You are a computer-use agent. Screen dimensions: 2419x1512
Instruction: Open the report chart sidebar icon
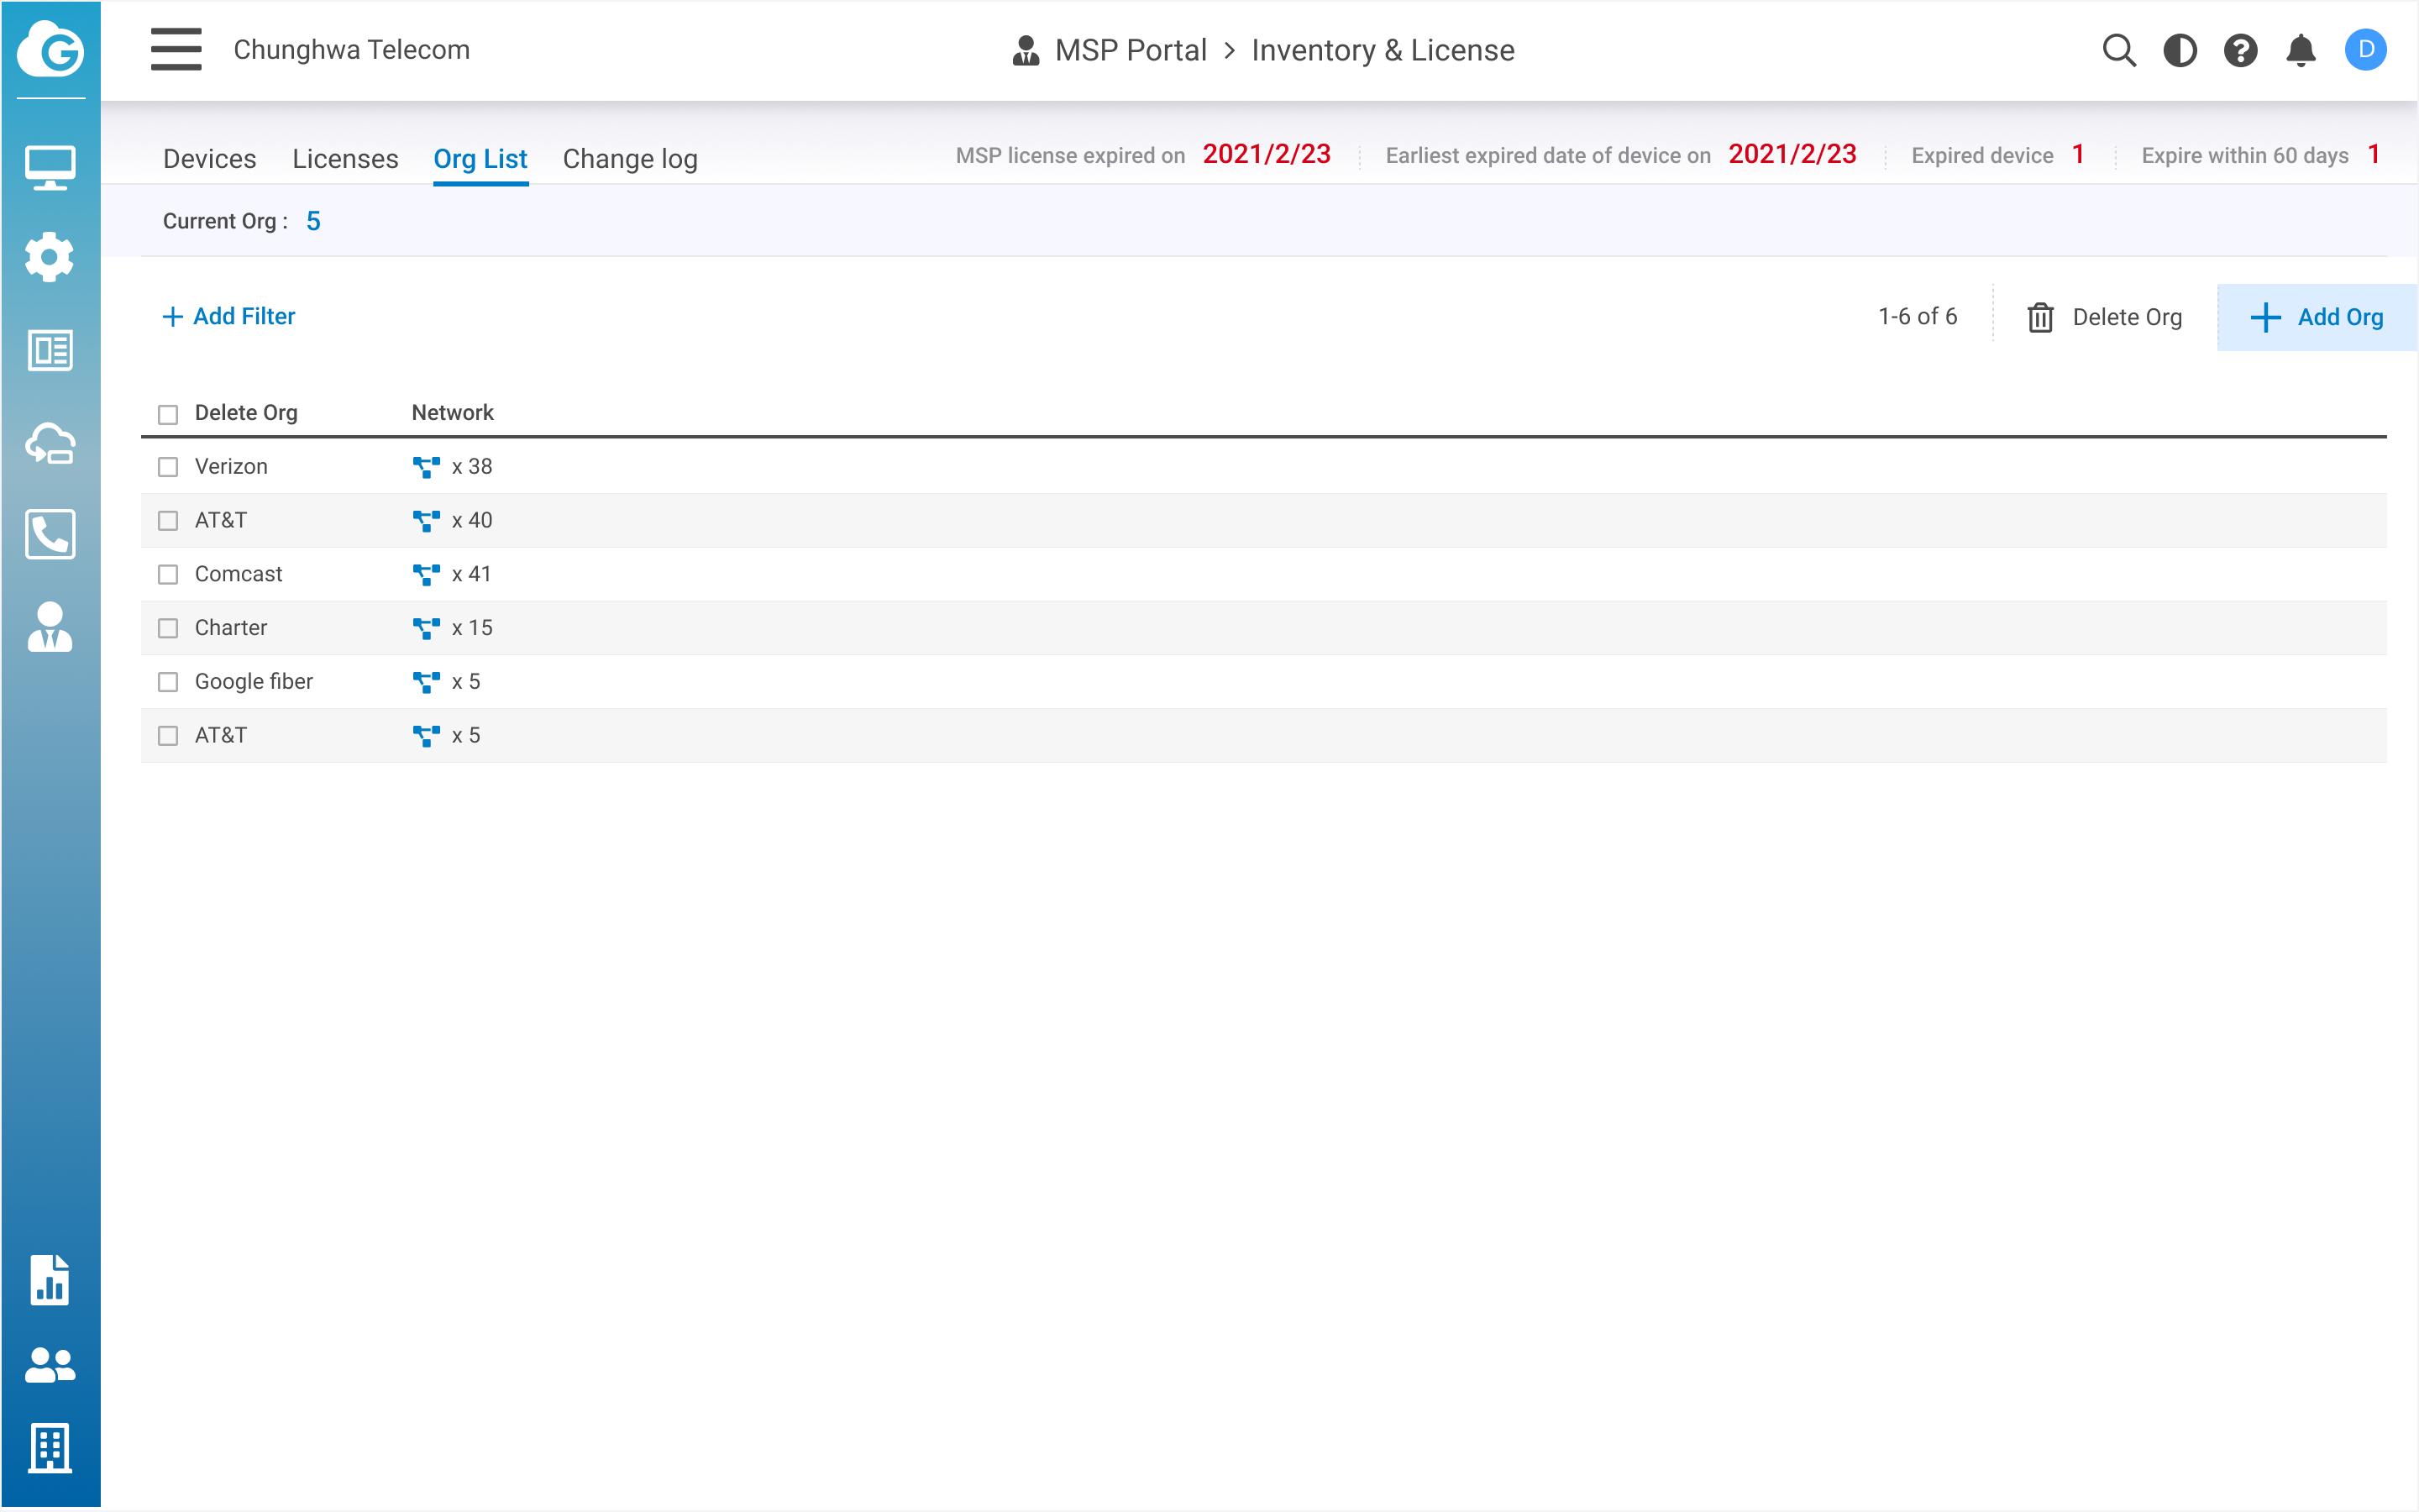tap(50, 1279)
